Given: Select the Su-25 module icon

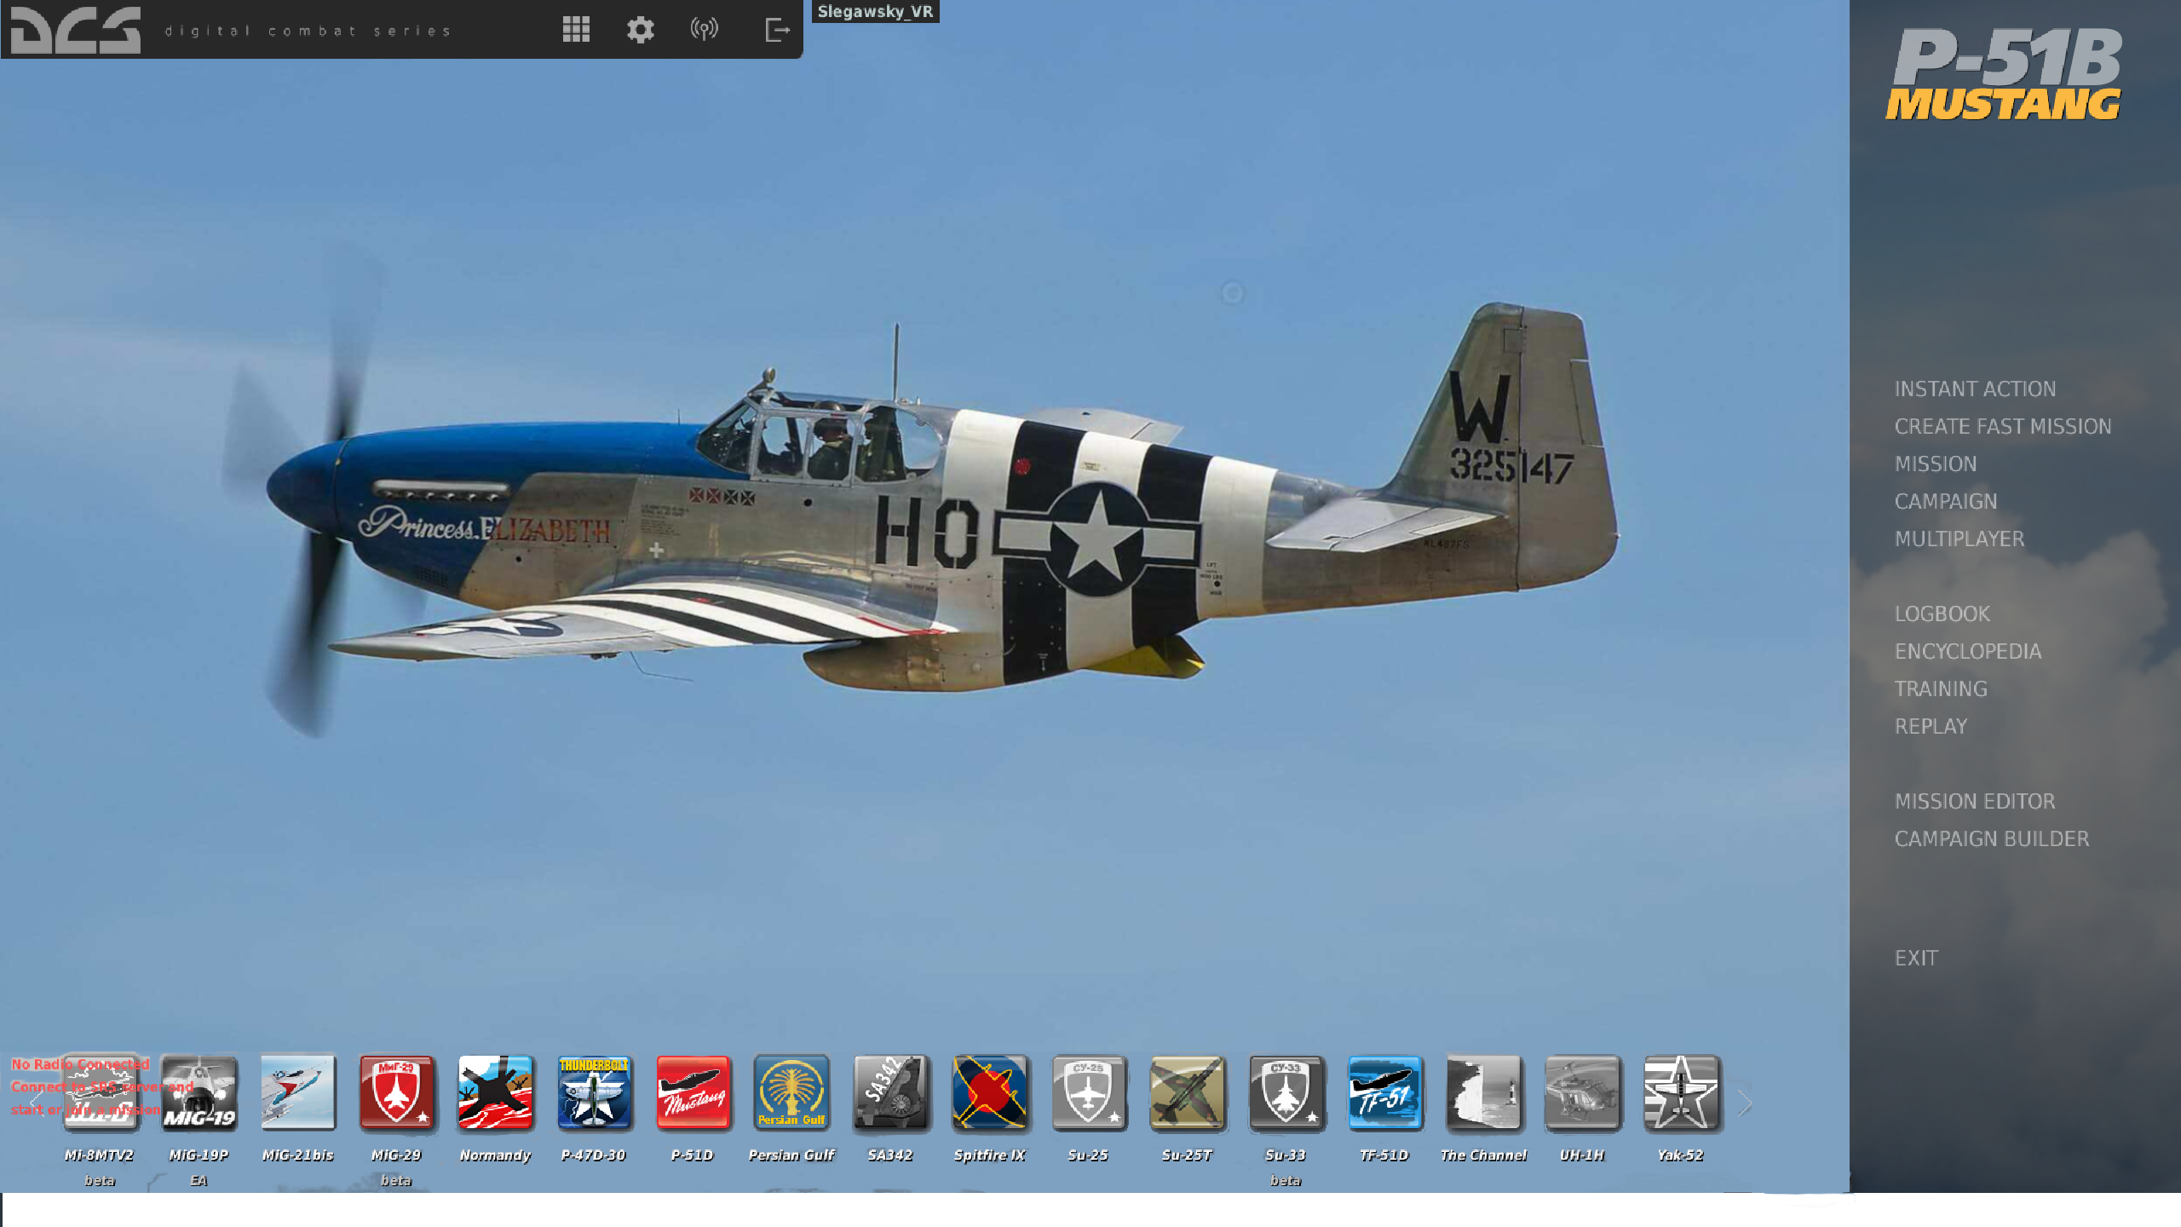Looking at the screenshot, I should pyautogui.click(x=1088, y=1093).
